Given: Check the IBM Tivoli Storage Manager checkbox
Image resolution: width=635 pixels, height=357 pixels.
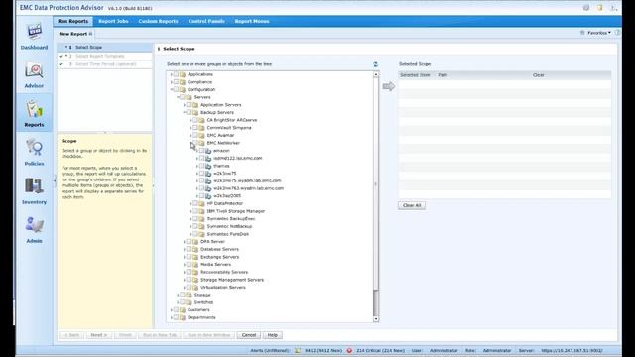Looking at the screenshot, I should 195,211.
